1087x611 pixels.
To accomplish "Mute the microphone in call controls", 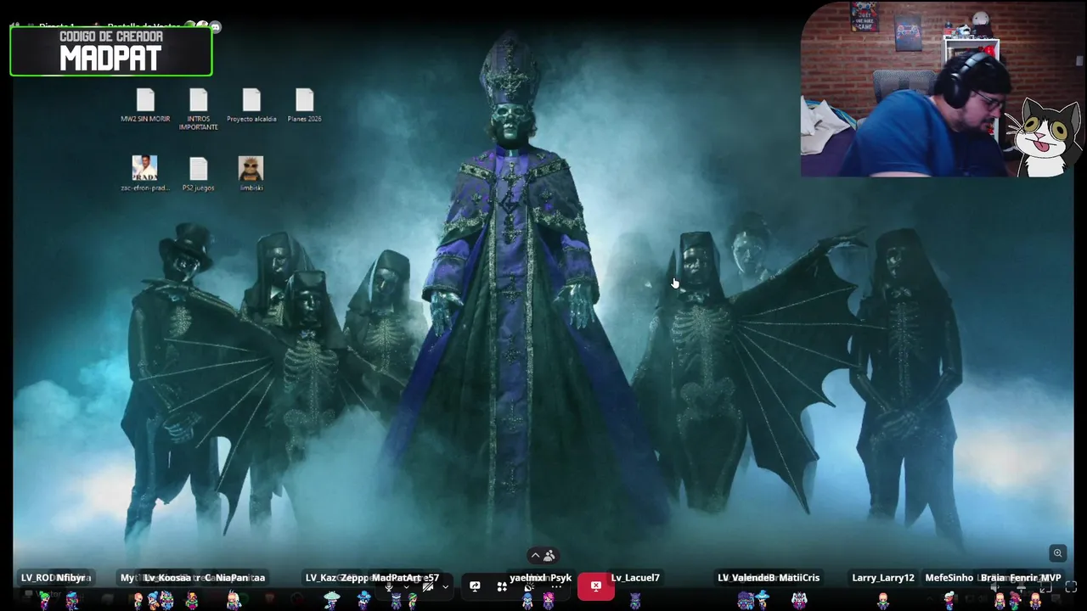I will [389, 586].
